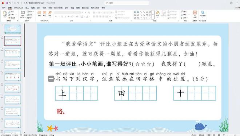The image size is (240, 136).
Task: Redo the last undone action
Action: point(15,3)
